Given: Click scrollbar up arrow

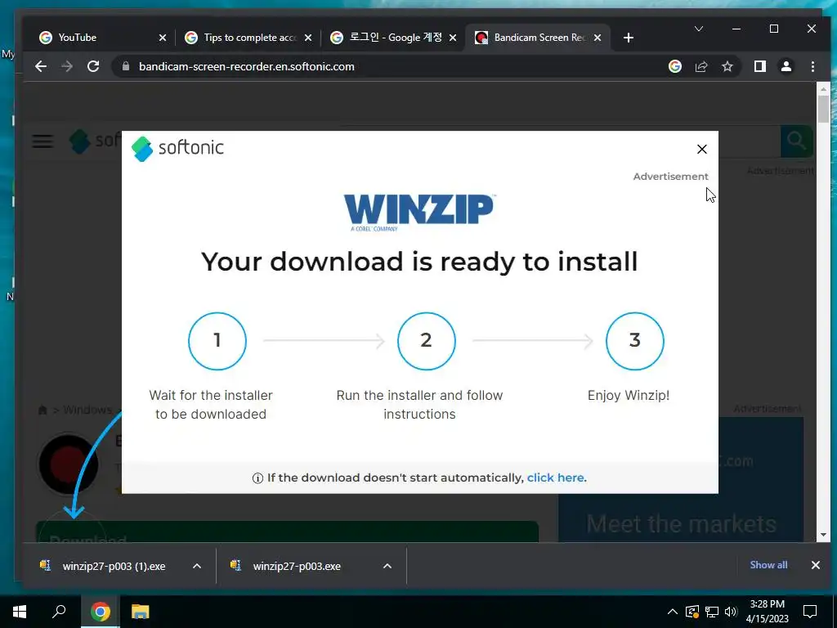Looking at the screenshot, I should pos(822,88).
